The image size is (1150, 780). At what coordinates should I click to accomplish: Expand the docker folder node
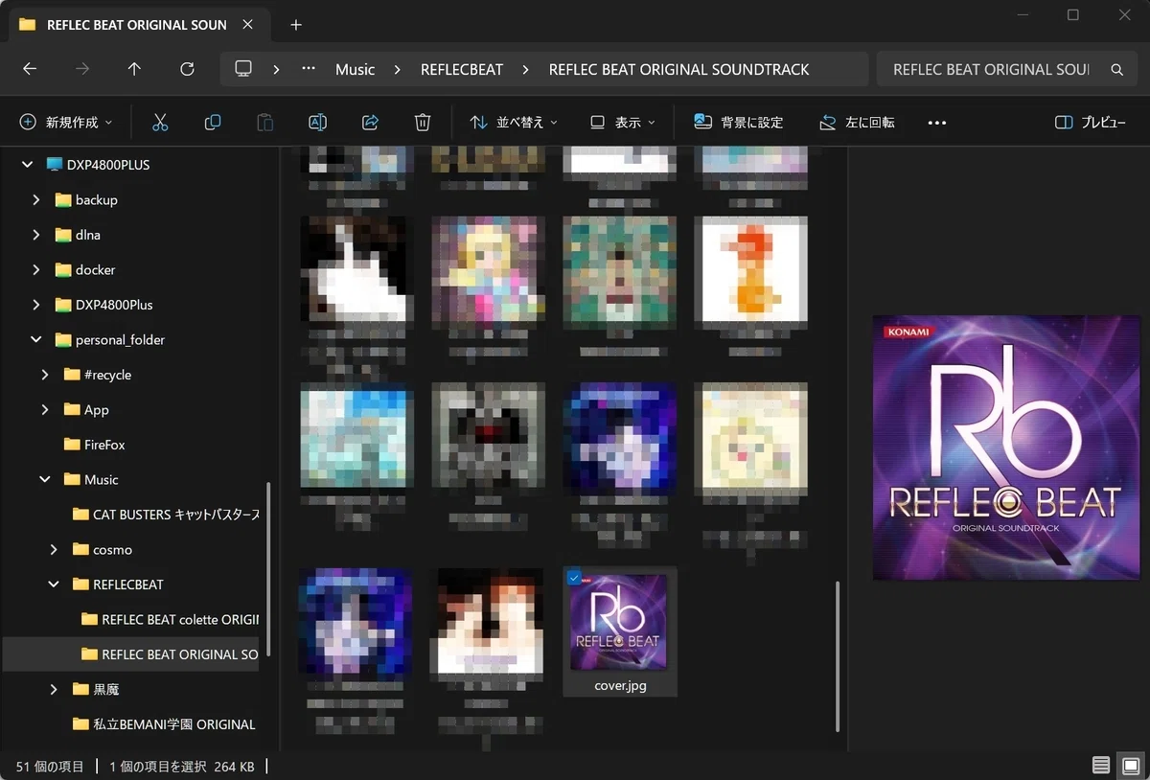coord(36,270)
